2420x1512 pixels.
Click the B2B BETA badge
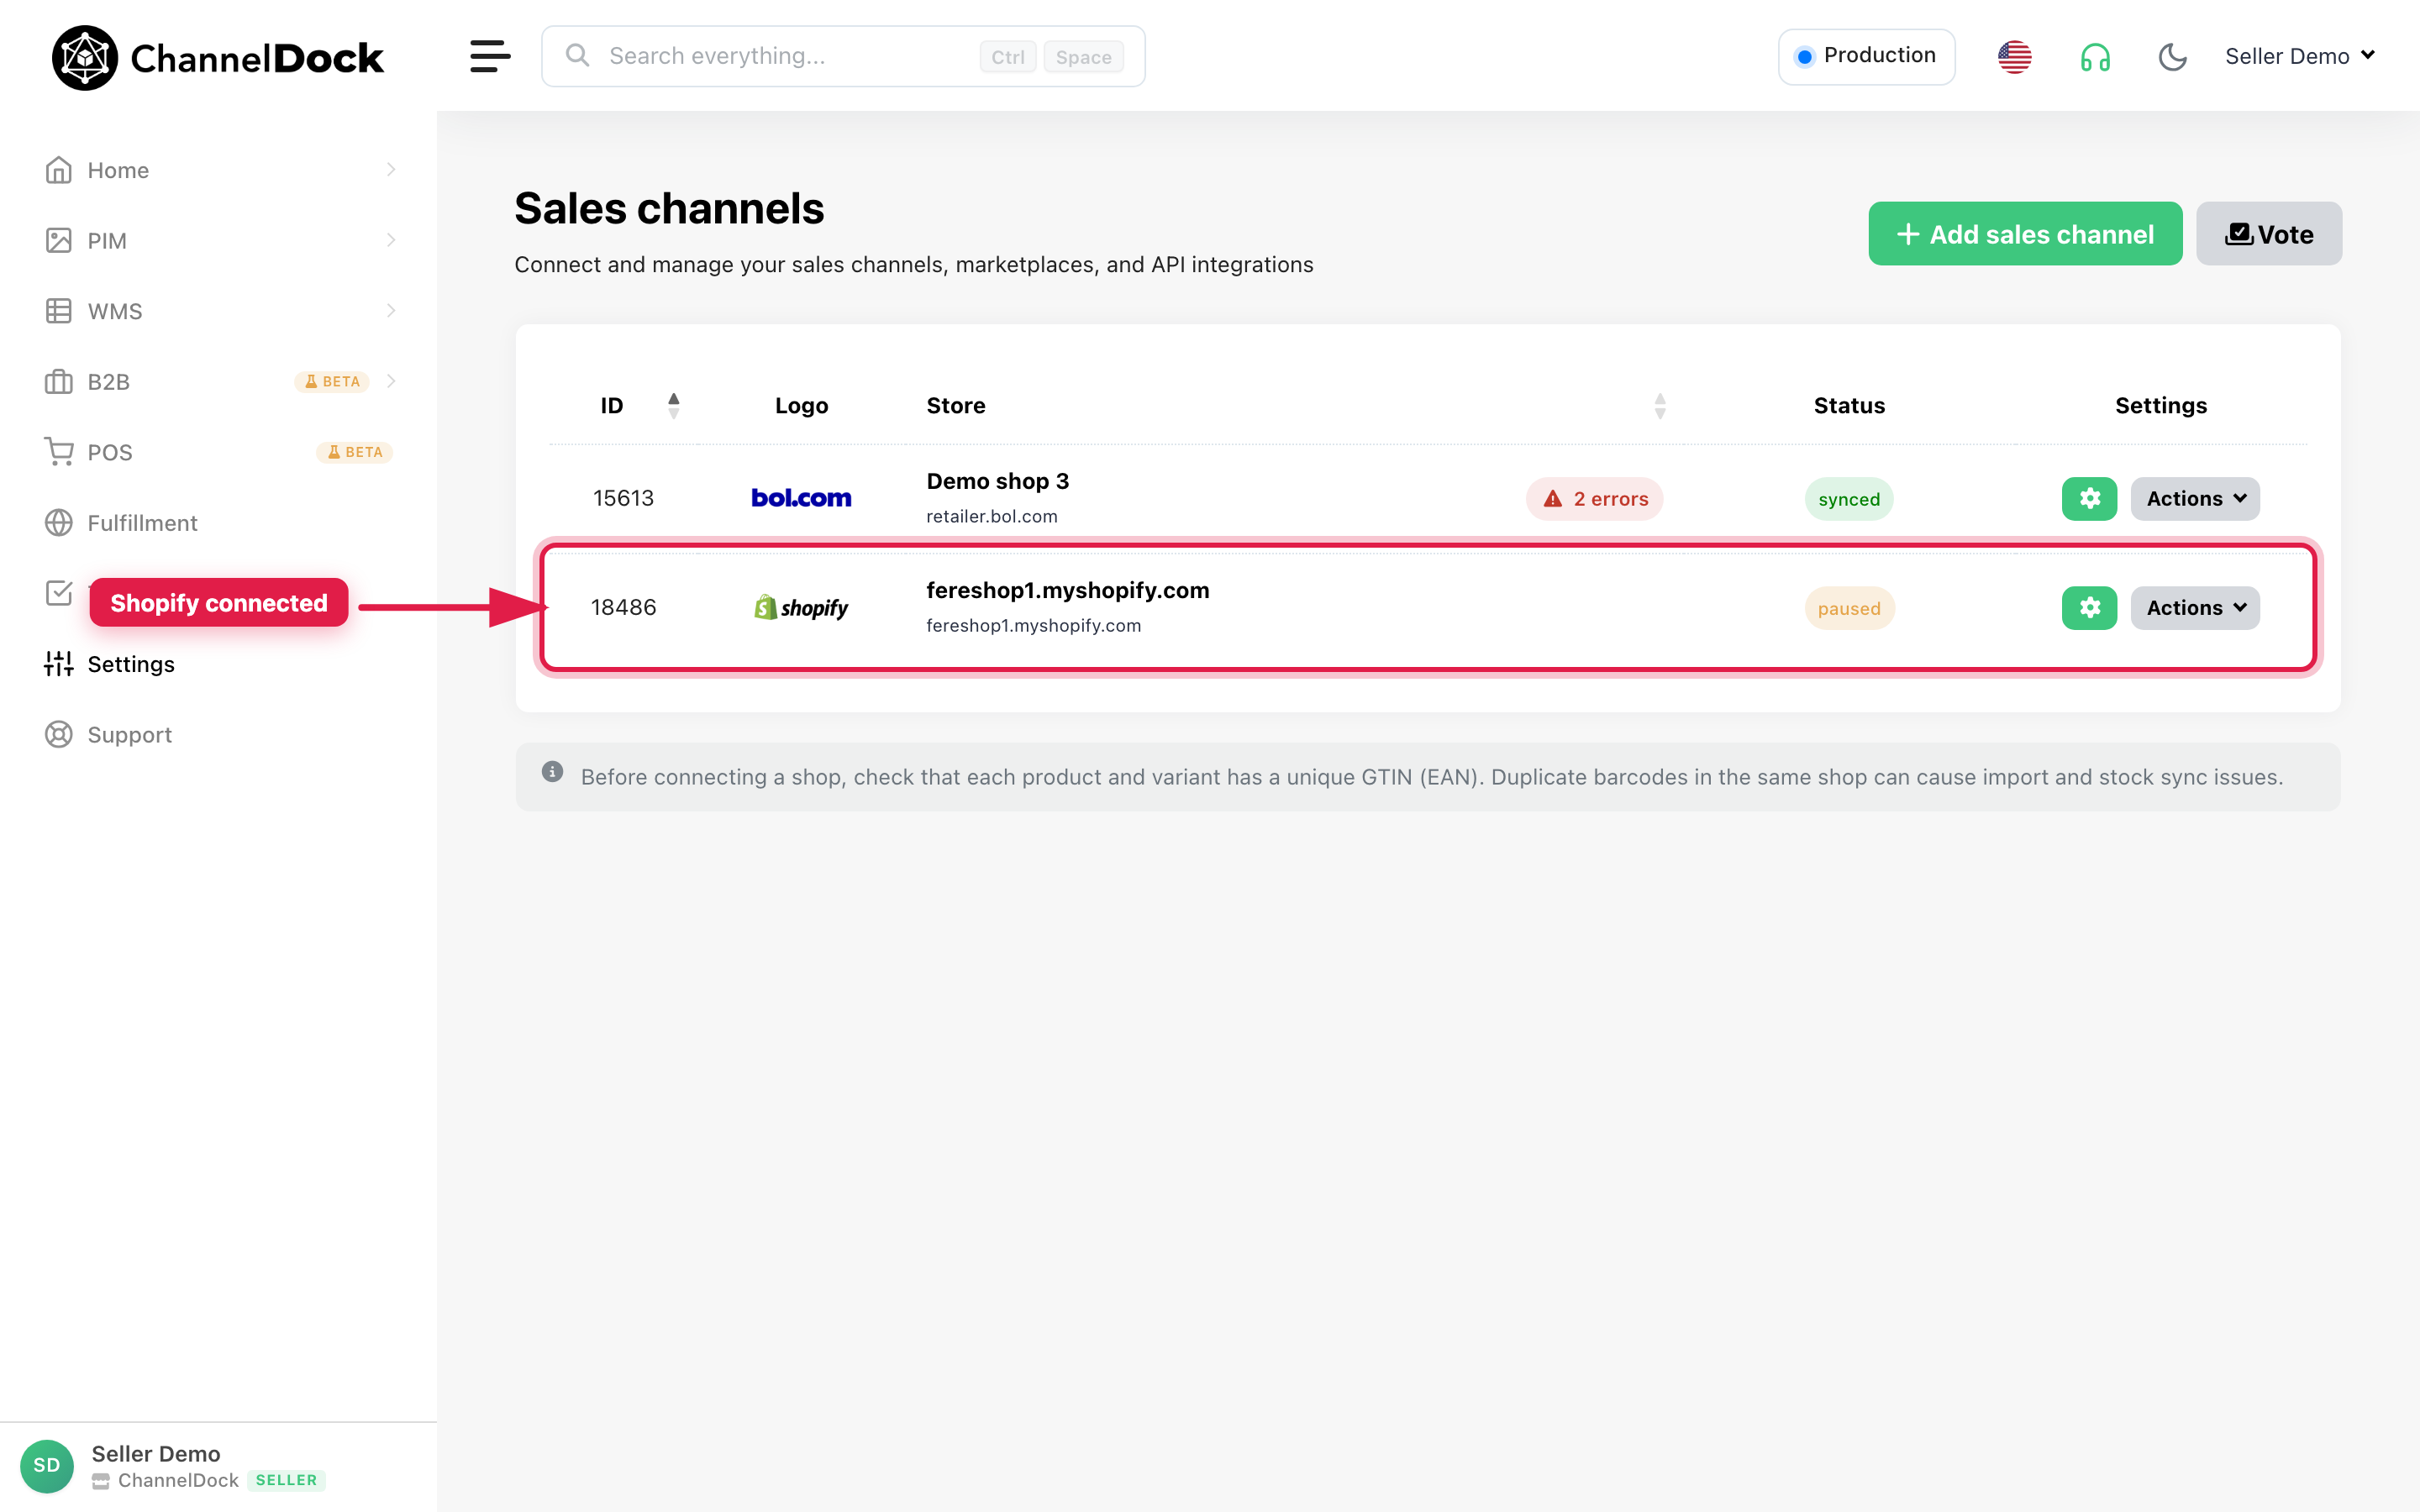[x=332, y=381]
